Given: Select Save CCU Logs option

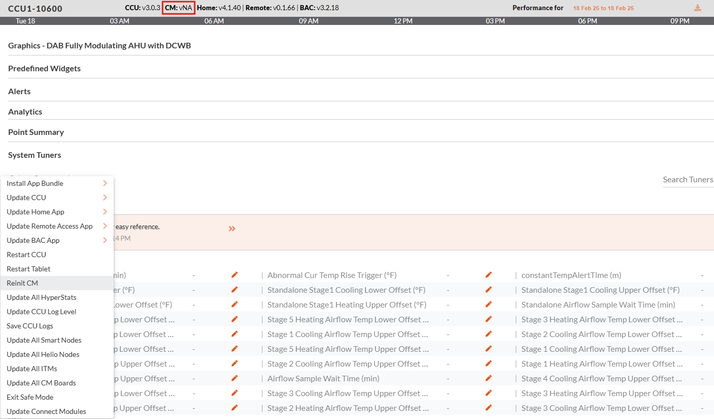Looking at the screenshot, I should [30, 326].
